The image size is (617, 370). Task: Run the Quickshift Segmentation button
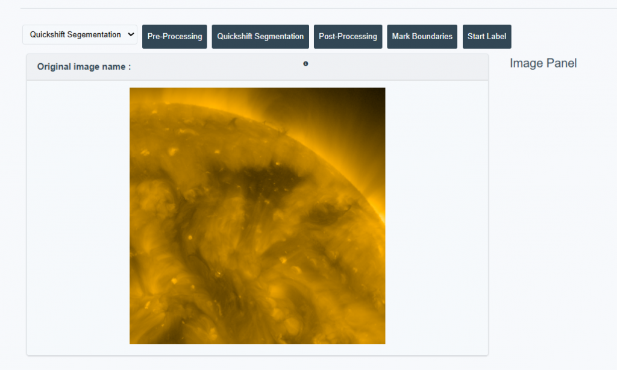pos(260,37)
